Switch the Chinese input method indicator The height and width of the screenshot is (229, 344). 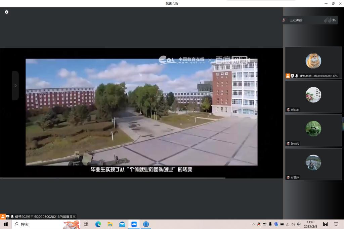(x=299, y=224)
